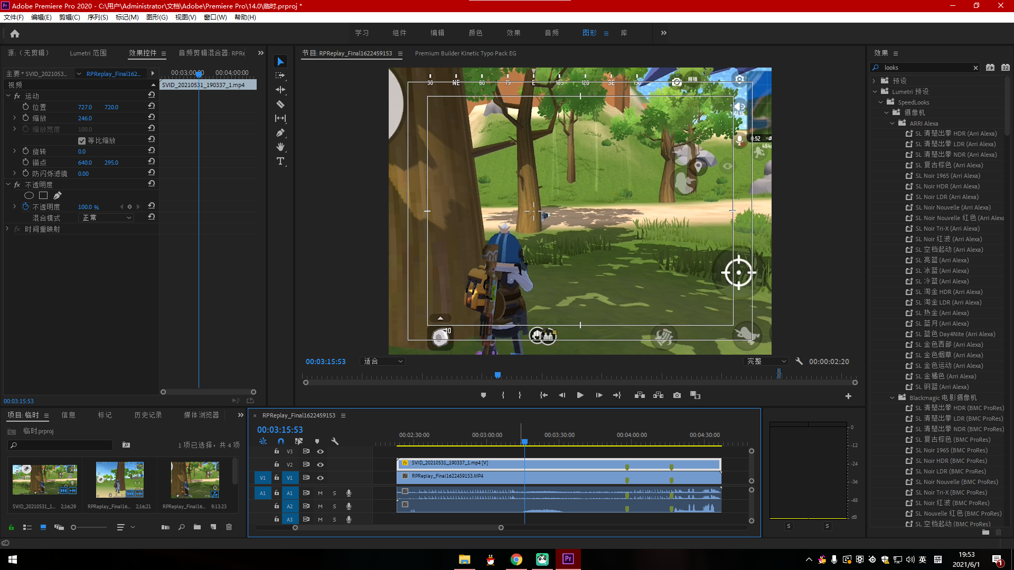Toggle timeline snap magnet icon
Image resolution: width=1014 pixels, height=570 pixels.
click(281, 441)
